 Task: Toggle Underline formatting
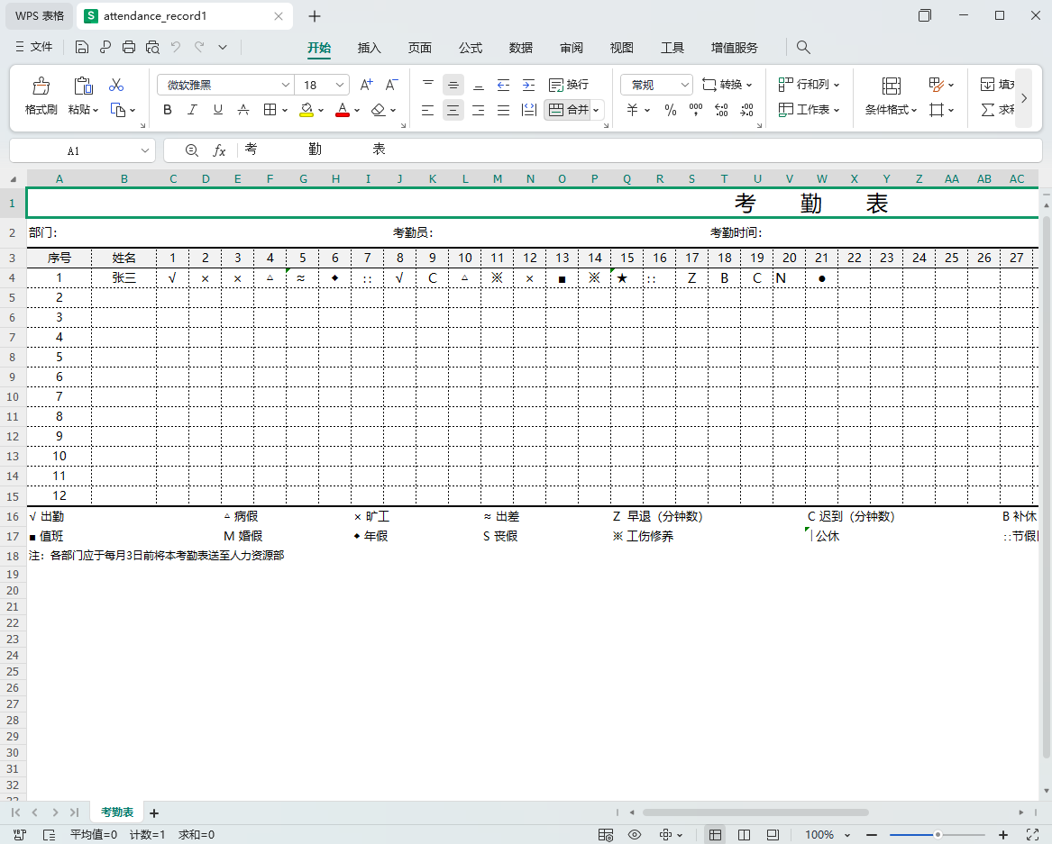[218, 109]
